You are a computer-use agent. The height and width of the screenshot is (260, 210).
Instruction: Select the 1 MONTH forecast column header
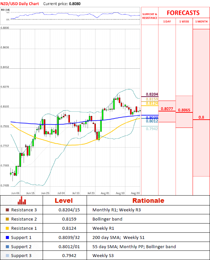[201, 22]
